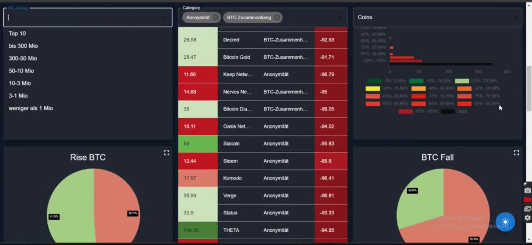Toggle the light green -20% -29,99% legend entry

[476, 81]
